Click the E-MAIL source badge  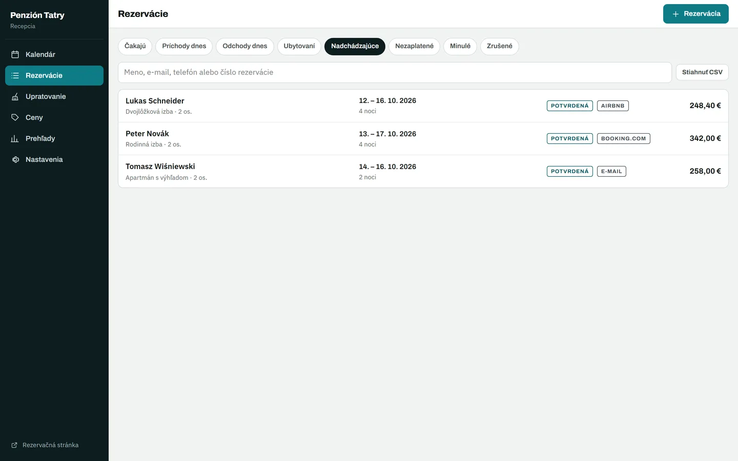(611, 172)
